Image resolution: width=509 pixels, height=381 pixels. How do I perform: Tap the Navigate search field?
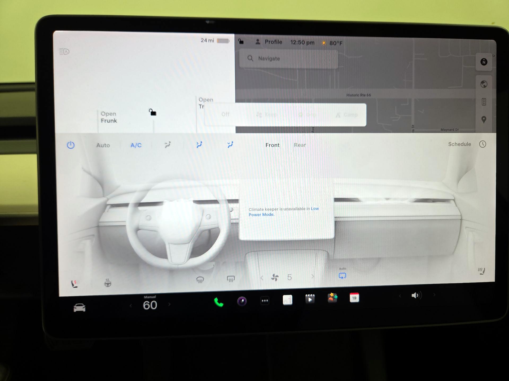(x=289, y=58)
